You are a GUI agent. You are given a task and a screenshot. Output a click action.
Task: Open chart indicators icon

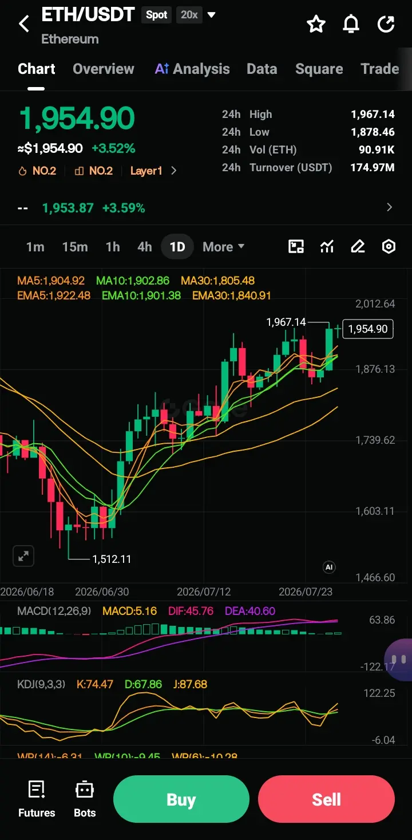pos(327,247)
